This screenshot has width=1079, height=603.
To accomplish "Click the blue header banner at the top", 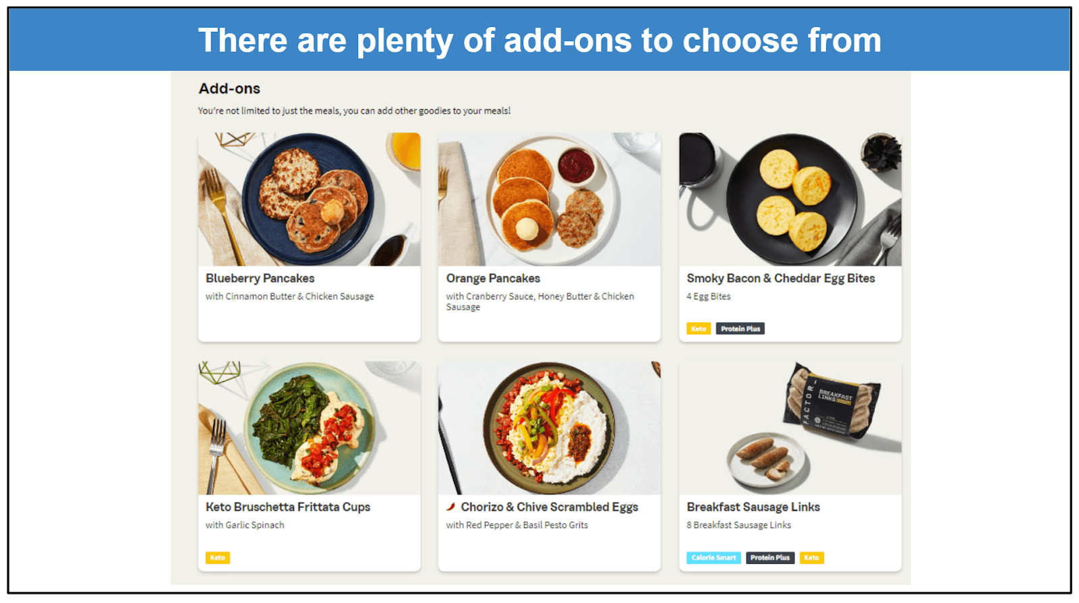I will coord(539,39).
